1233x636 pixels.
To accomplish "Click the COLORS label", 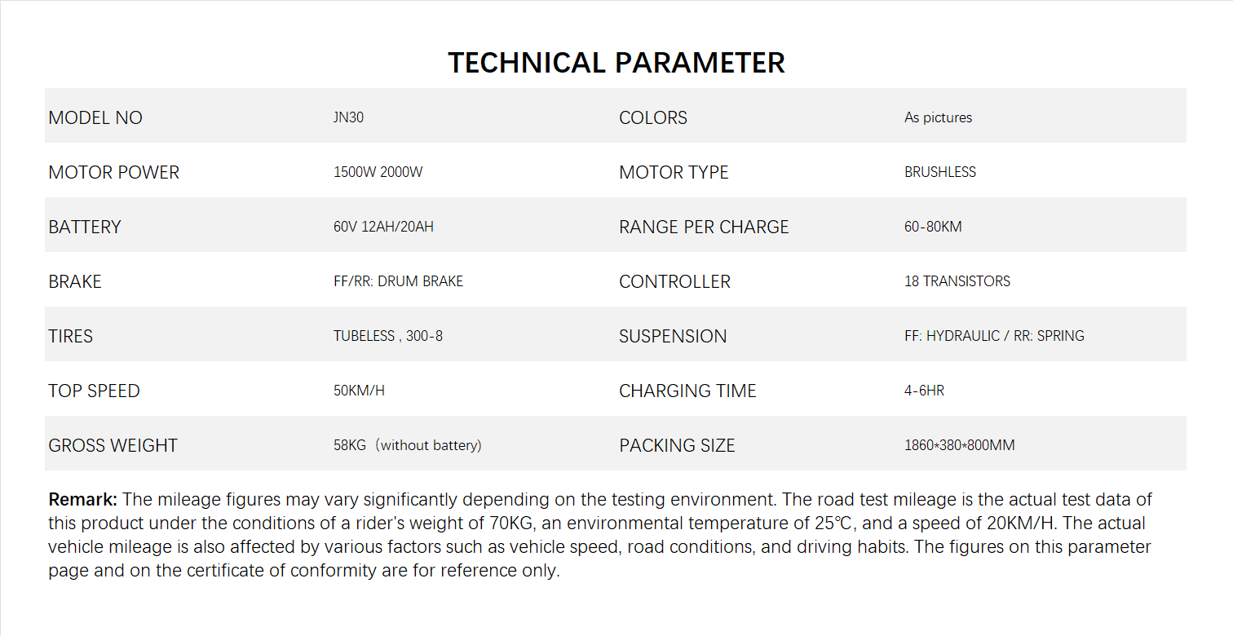I will pyautogui.click(x=652, y=117).
